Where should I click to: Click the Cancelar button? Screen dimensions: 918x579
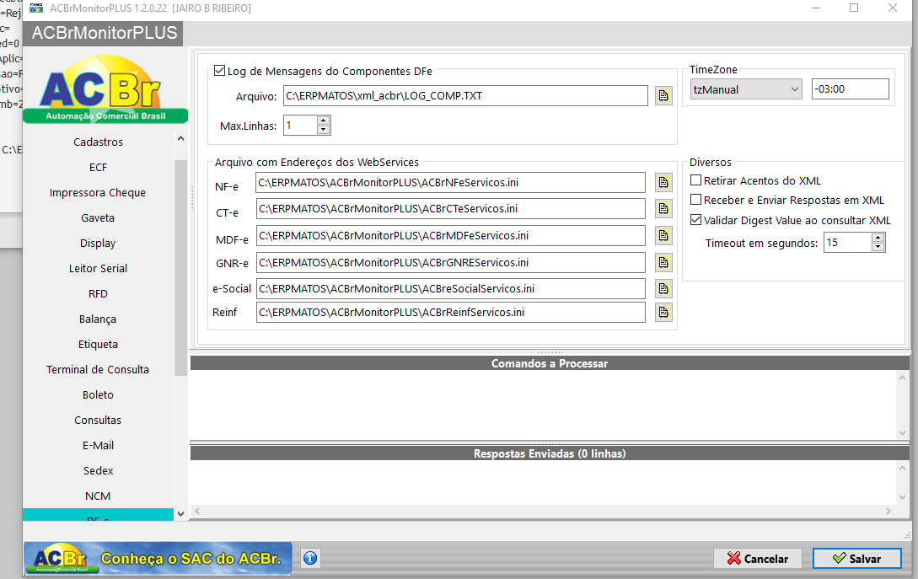click(758, 559)
